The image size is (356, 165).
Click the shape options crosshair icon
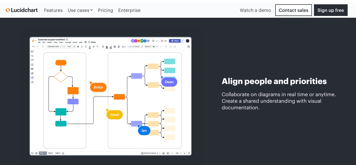pyautogui.click(x=103, y=47)
